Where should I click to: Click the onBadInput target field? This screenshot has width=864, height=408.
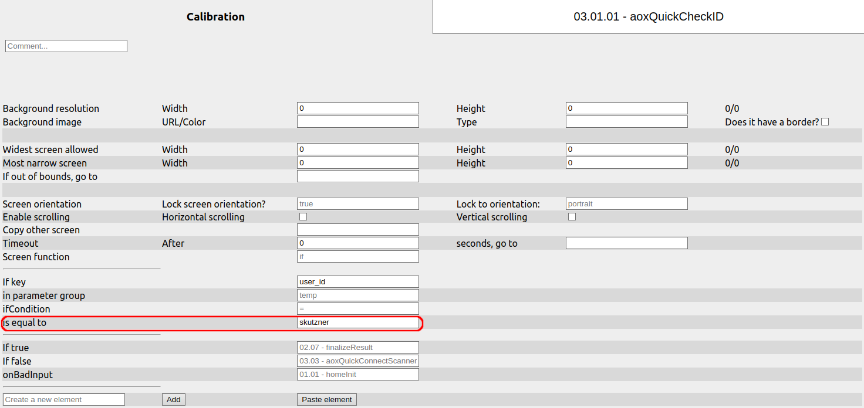(x=357, y=375)
